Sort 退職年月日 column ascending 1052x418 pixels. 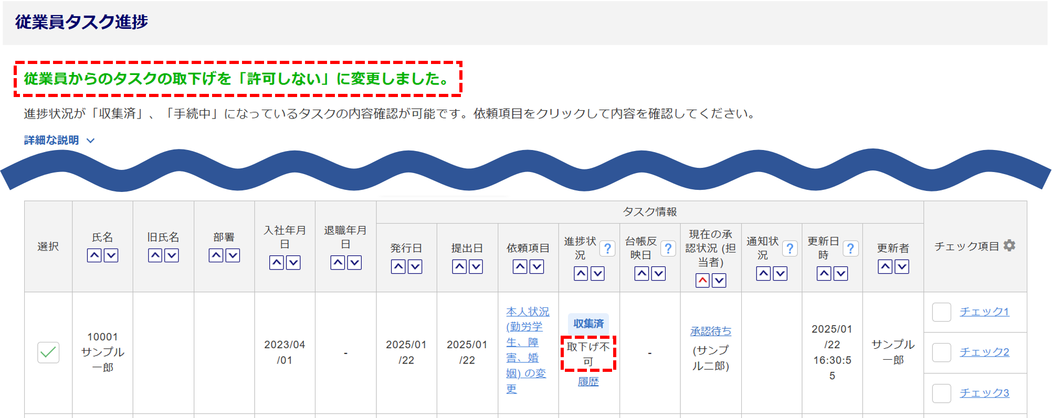click(x=338, y=263)
